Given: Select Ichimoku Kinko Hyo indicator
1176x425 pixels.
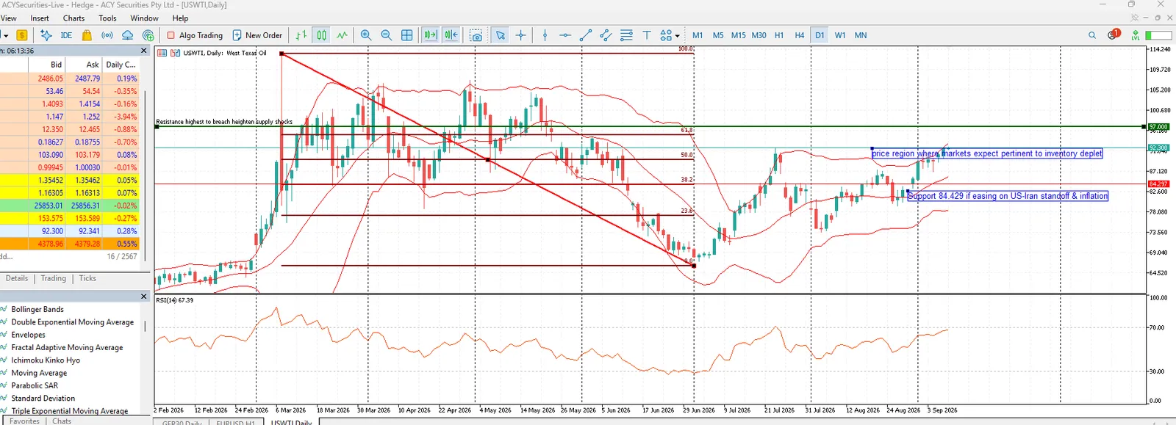Looking at the screenshot, I should coord(46,360).
